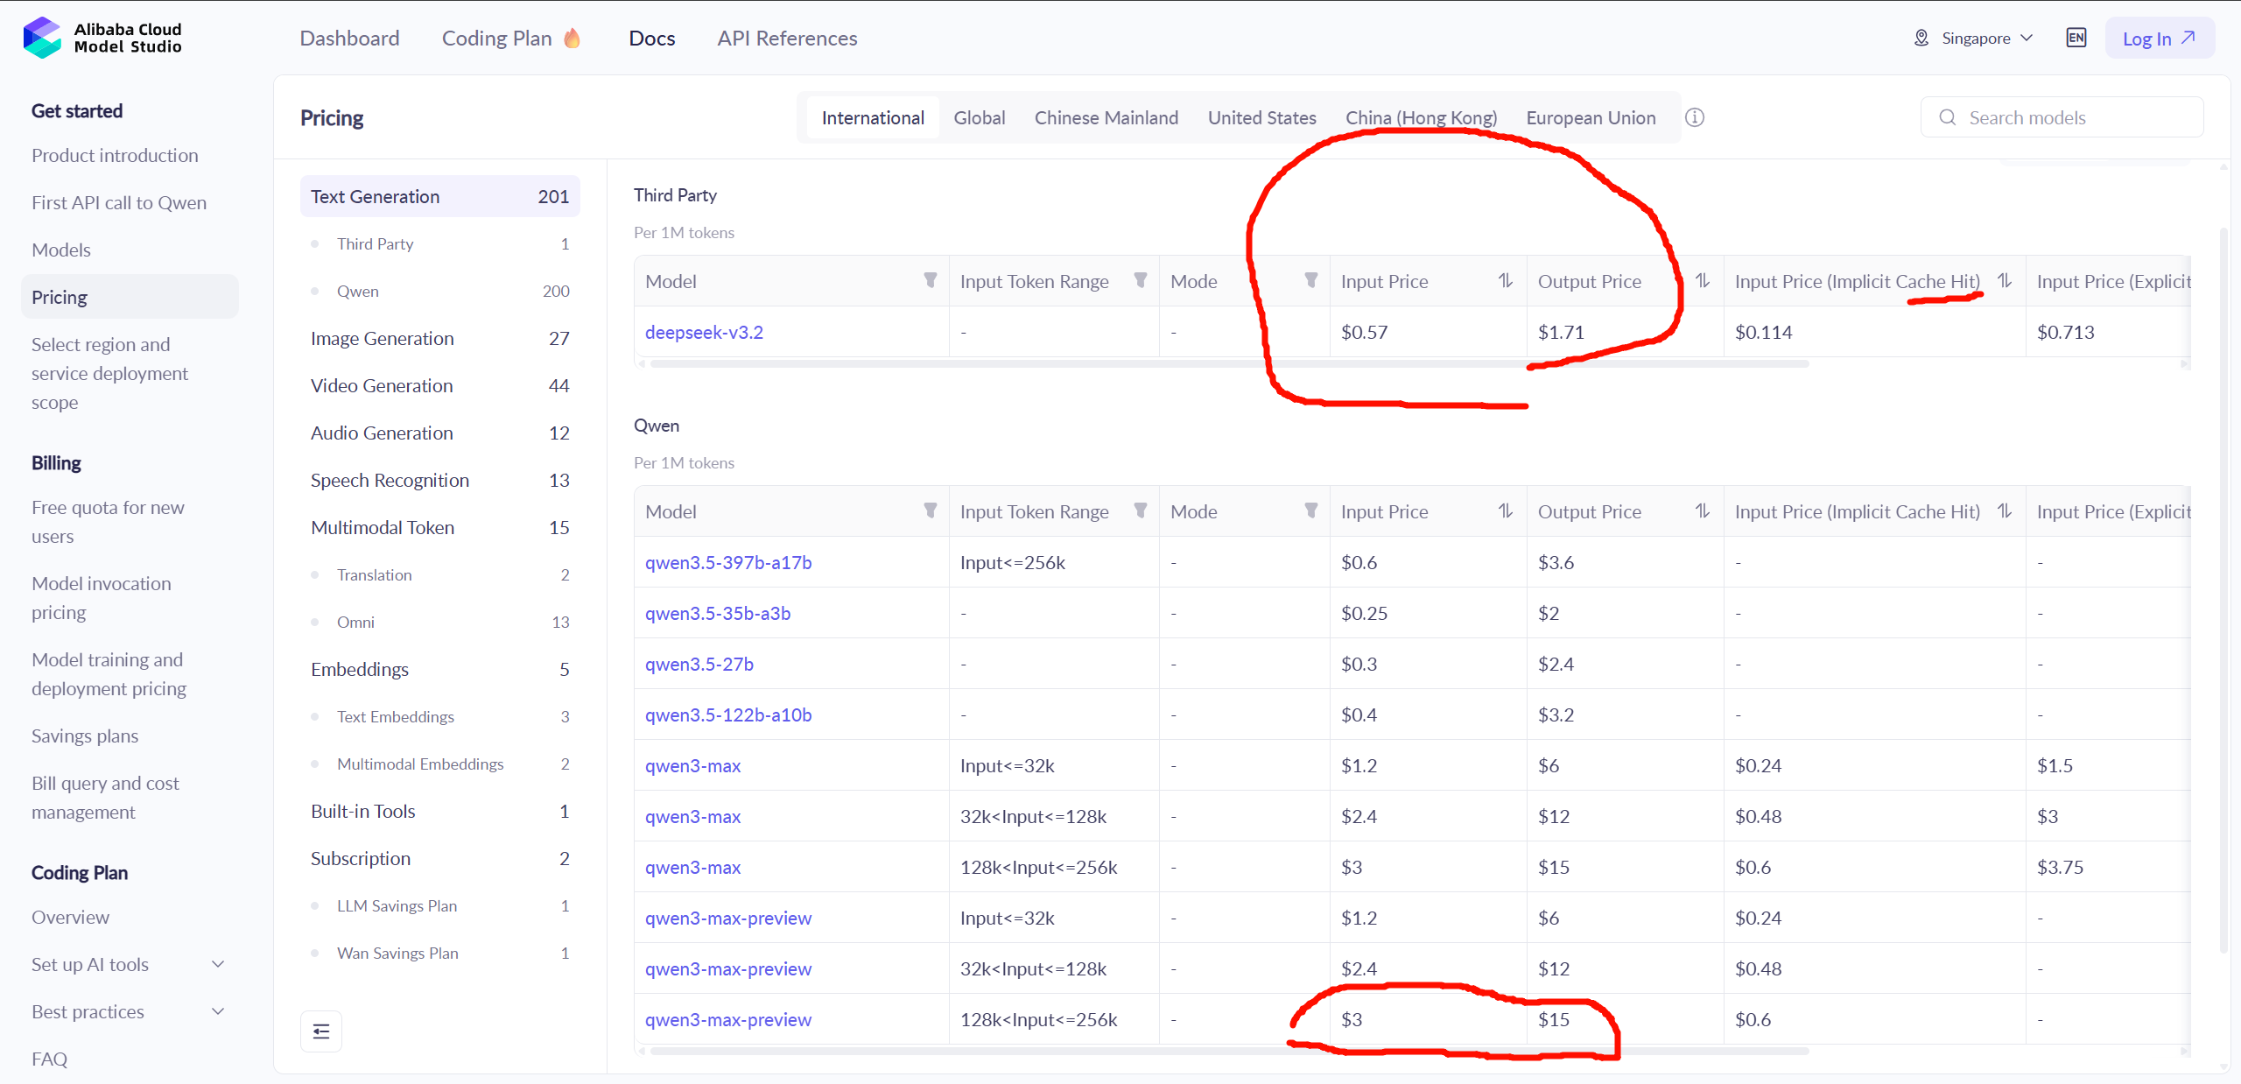Filter the Qwen table Mode column
Image resolution: width=2241 pixels, height=1084 pixels.
click(1310, 510)
